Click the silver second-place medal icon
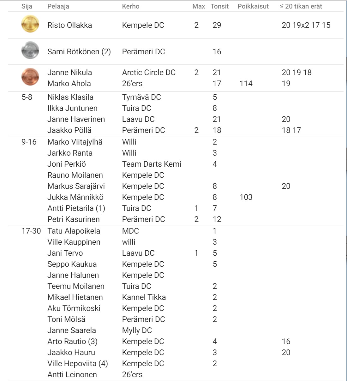Screen dimensions: 347x381 click(x=30, y=51)
